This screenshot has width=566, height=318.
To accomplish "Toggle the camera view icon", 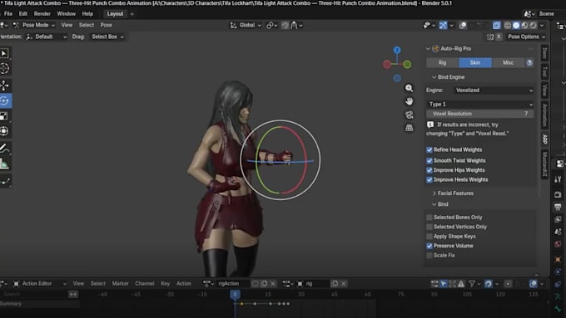I will [409, 115].
